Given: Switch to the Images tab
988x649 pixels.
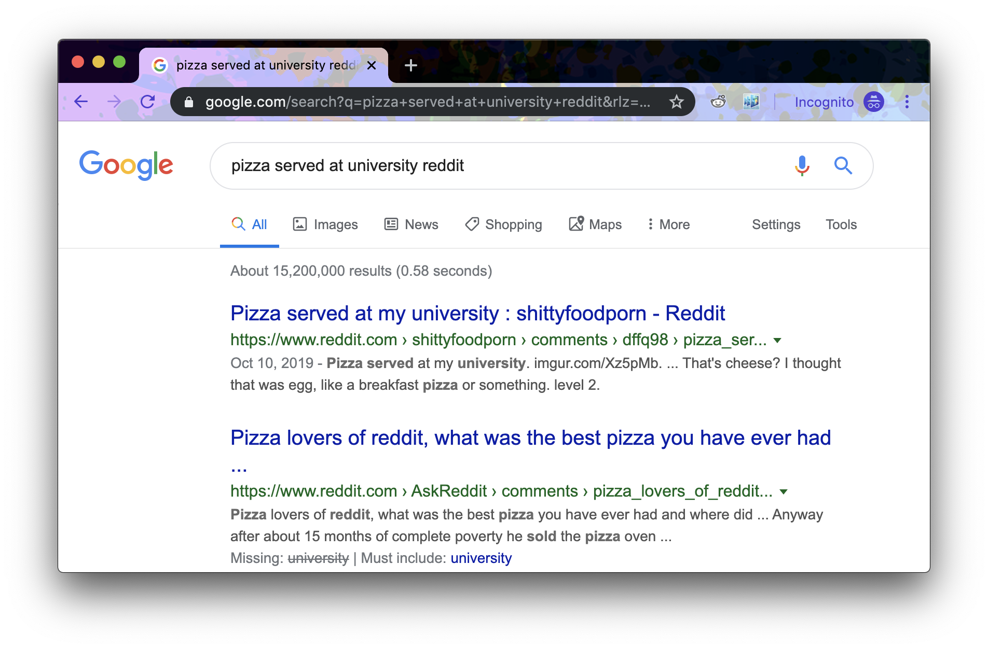Looking at the screenshot, I should point(325,224).
